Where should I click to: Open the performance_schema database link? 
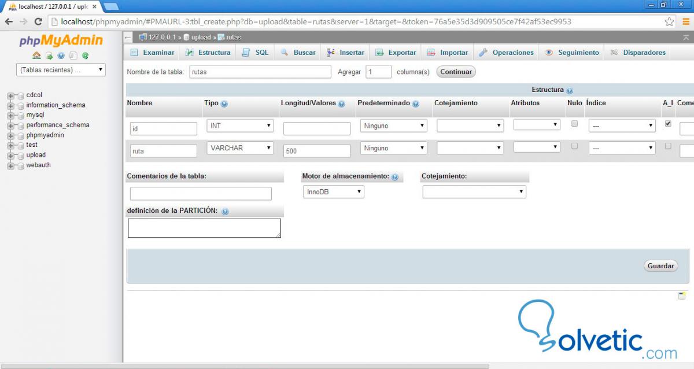coord(58,125)
